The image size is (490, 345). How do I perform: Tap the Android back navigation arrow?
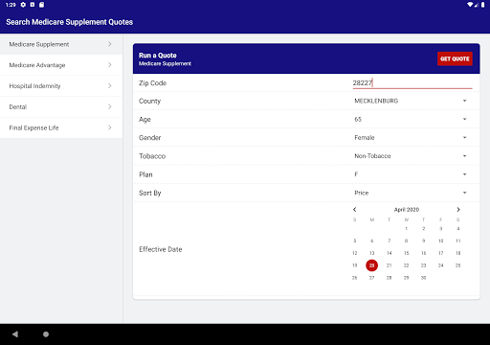pos(15,334)
